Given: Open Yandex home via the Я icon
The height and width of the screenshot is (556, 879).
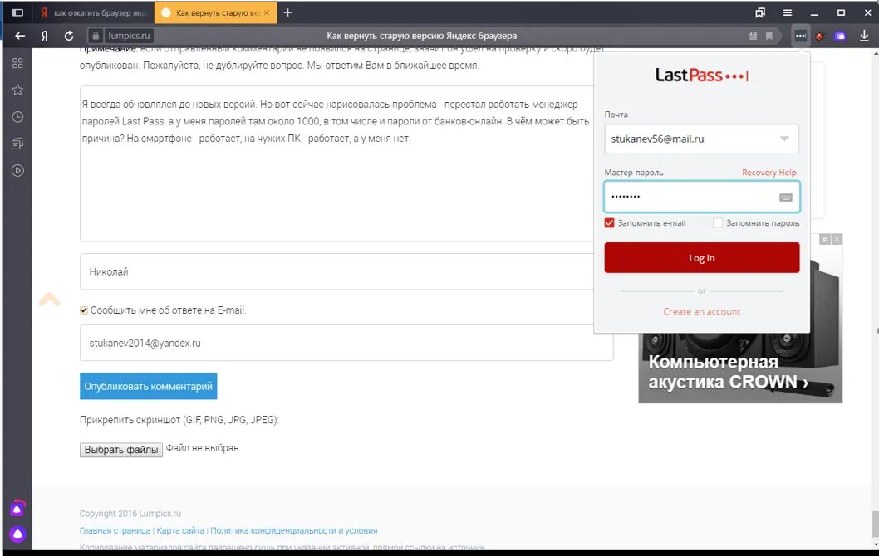Looking at the screenshot, I should point(44,36).
